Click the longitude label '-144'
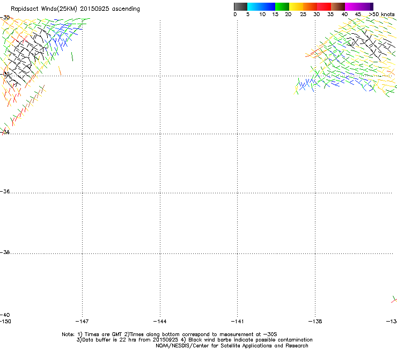The image size is (397, 349). 160,322
